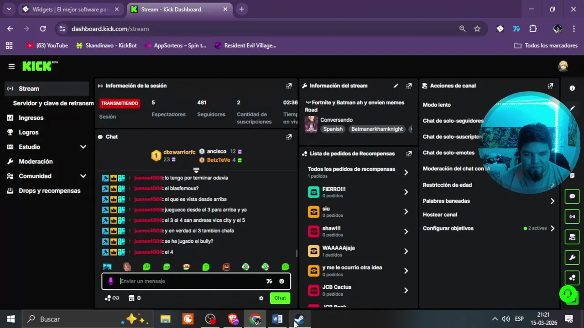Viewport: 584px width, 328px height.
Task: Collapse the chat leaderboard arrow
Action: tap(196, 170)
